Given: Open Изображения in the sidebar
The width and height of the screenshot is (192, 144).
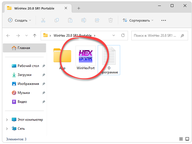Looking at the screenshot, I should [x=28, y=84].
